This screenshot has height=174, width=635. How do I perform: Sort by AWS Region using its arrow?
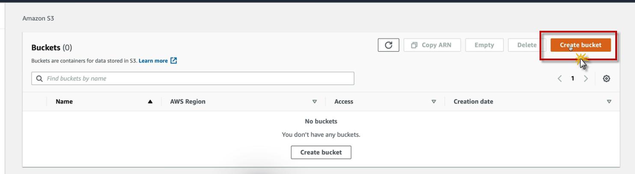pyautogui.click(x=315, y=102)
